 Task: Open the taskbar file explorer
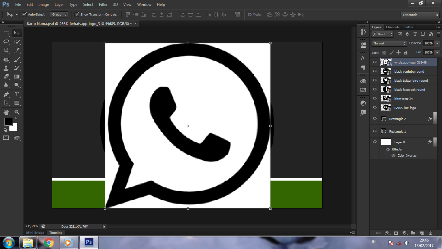[x=28, y=243]
